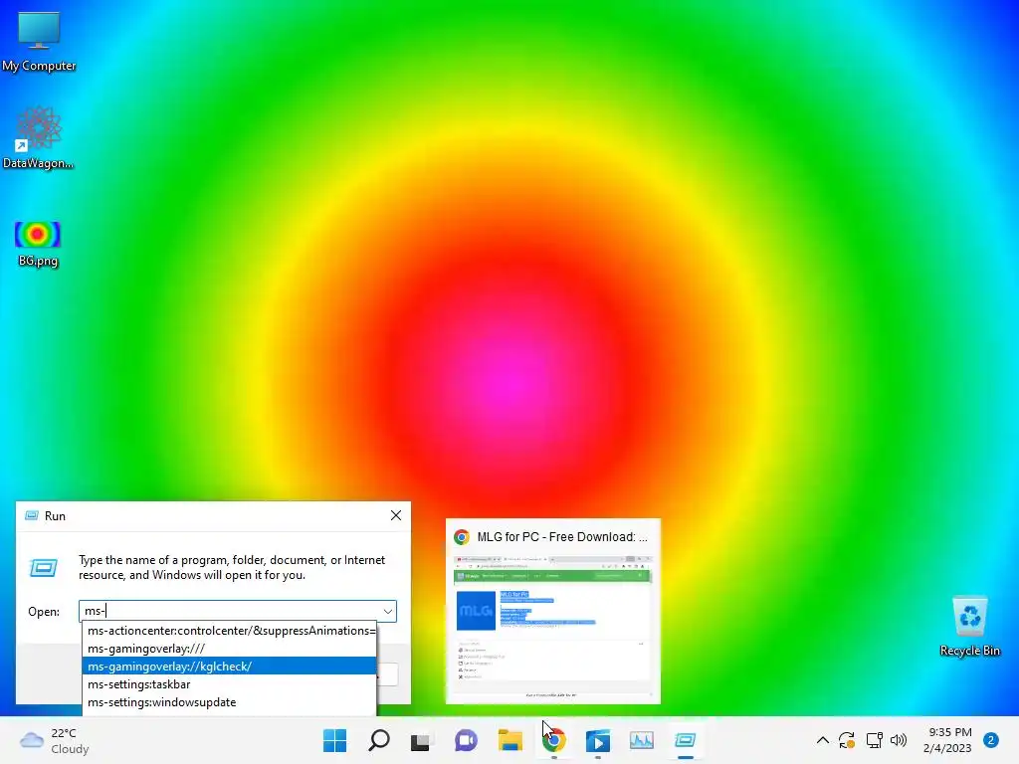Pick the ms-settings:taskbar suggestion
This screenshot has width=1019, height=764.
[230, 684]
